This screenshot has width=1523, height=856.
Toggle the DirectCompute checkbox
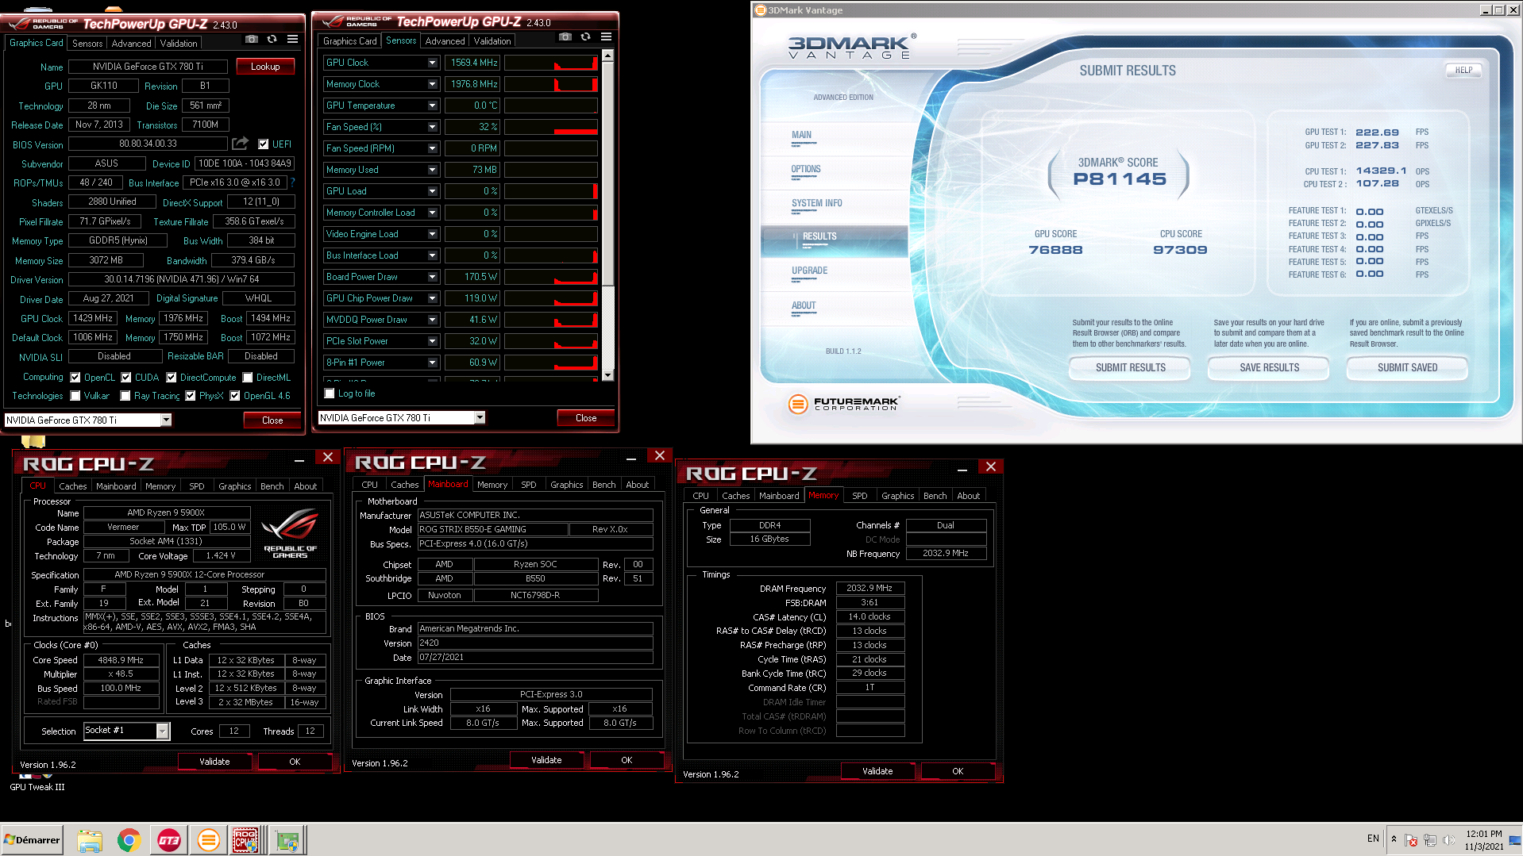click(172, 378)
